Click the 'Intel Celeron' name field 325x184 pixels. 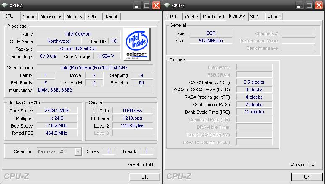pos(78,34)
